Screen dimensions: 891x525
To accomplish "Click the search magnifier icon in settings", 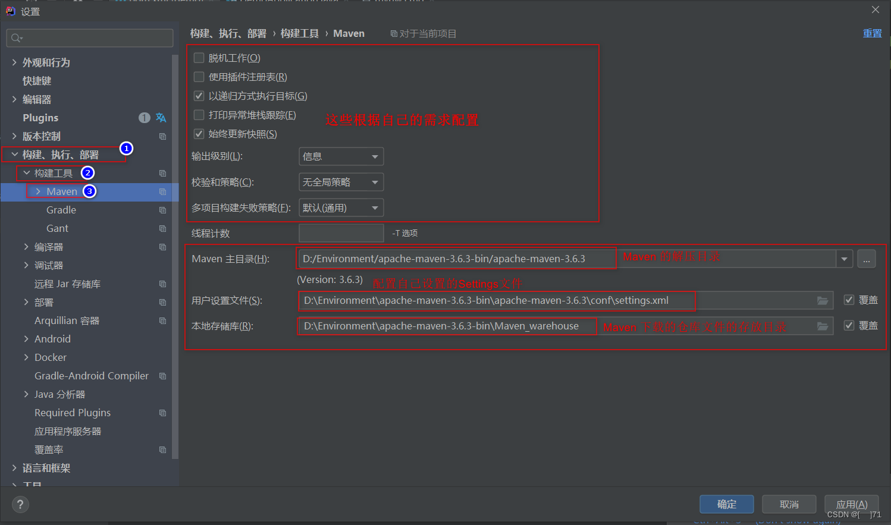I will 16,38.
